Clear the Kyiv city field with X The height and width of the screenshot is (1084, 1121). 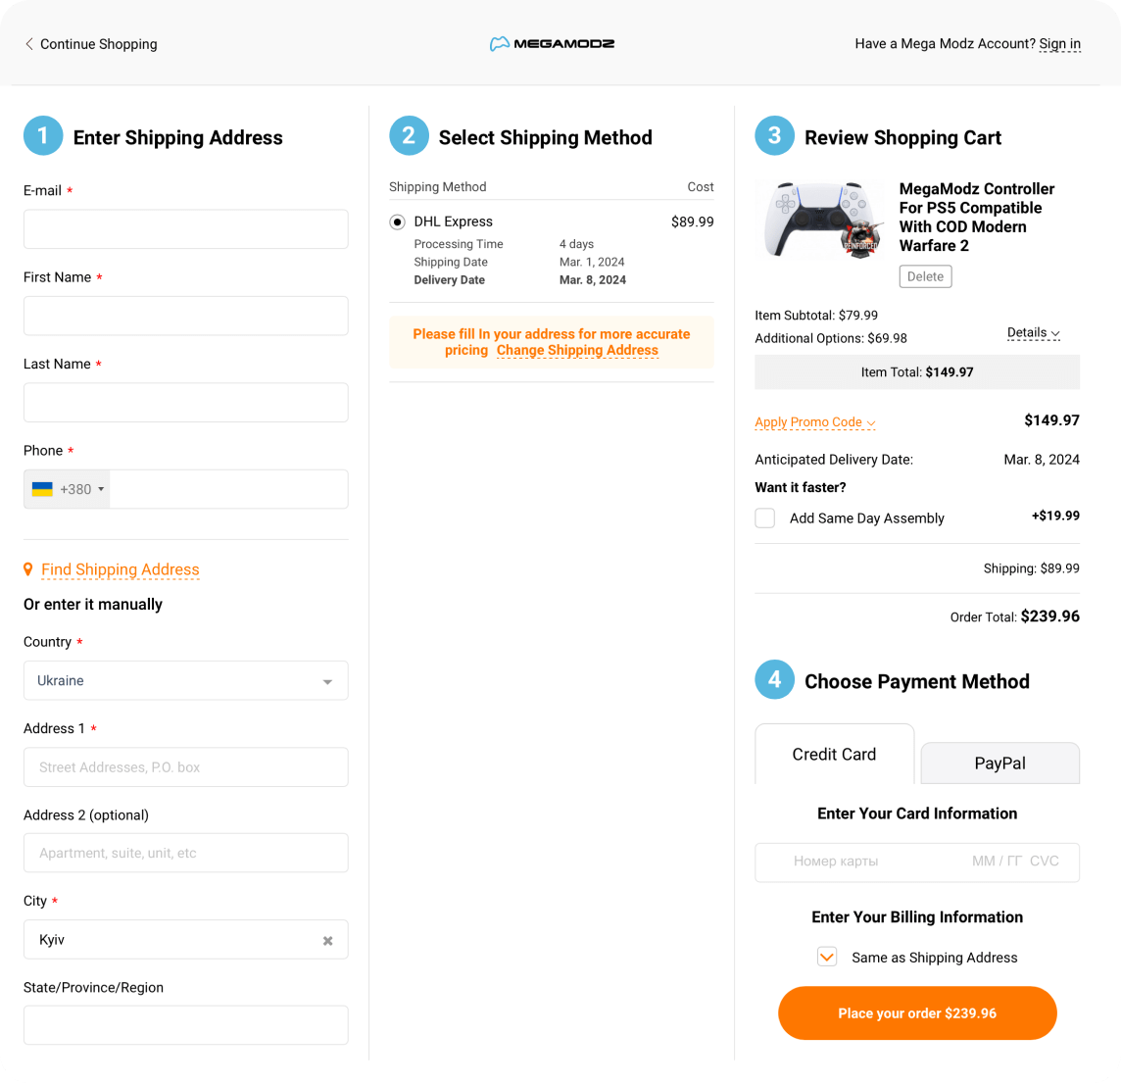(x=328, y=941)
